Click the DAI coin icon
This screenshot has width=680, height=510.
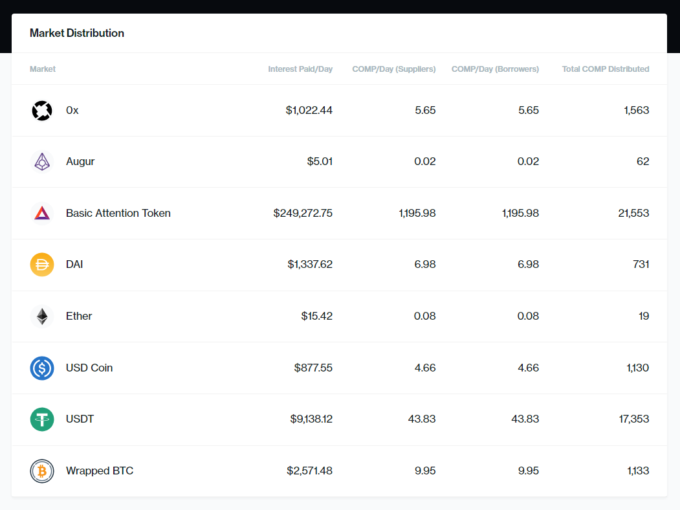click(x=42, y=265)
